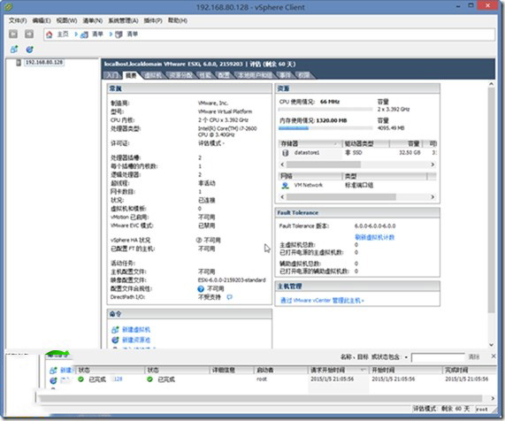Click the new virtual machine toolbar icon
505x421 pixels.
click(14, 50)
